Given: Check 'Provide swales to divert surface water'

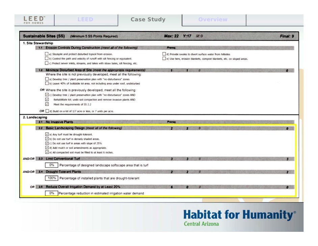Looking at the screenshot, I should 164,54.
